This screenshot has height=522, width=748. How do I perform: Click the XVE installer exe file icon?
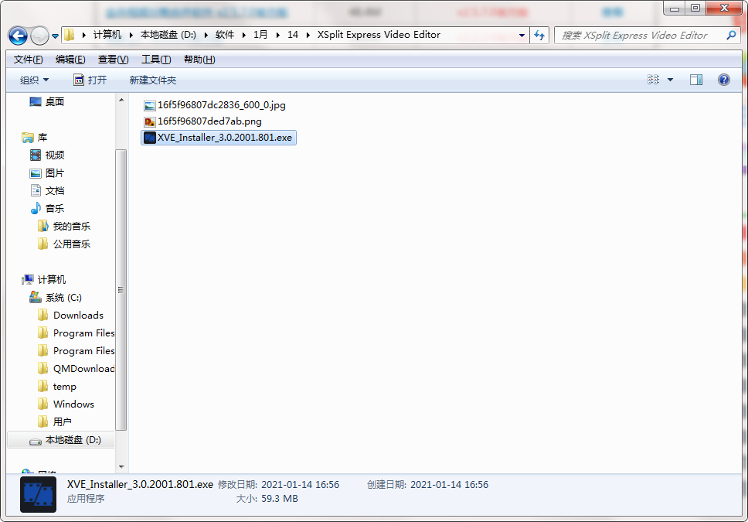coord(150,138)
